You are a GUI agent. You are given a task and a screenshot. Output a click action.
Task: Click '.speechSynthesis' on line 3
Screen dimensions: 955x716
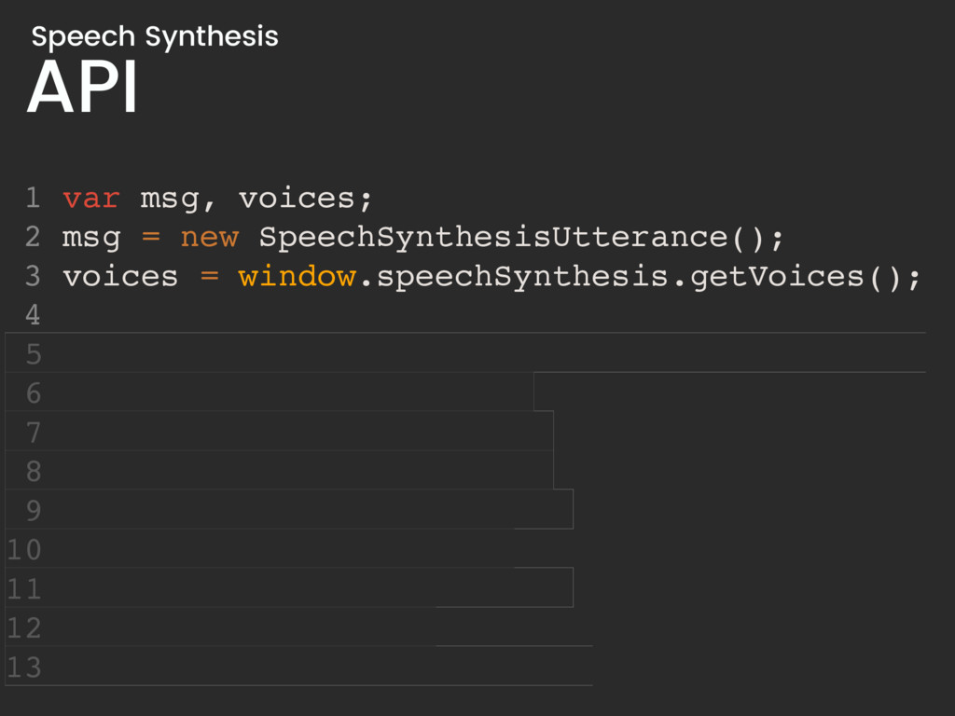coord(517,277)
